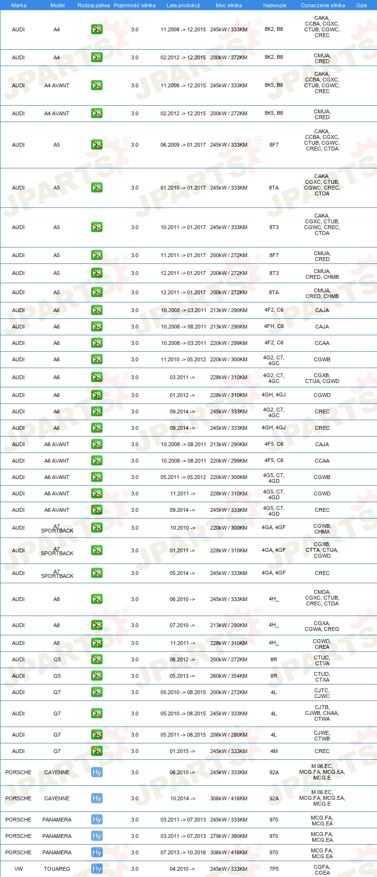Click petrol icon in Q7 01.2015 4M row
This screenshot has width=377, height=877.
[97, 751]
